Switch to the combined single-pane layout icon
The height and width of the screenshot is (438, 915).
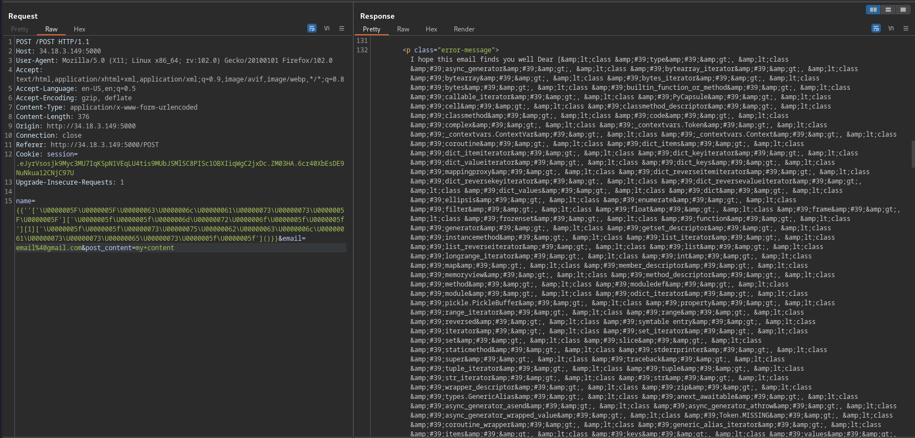(903, 9)
